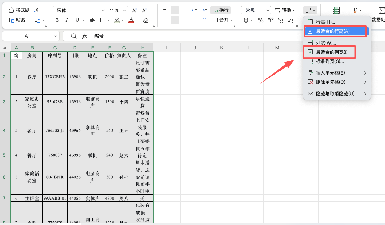Apply percent style format
The height and width of the screenshot is (225, 385).
click(261, 20)
